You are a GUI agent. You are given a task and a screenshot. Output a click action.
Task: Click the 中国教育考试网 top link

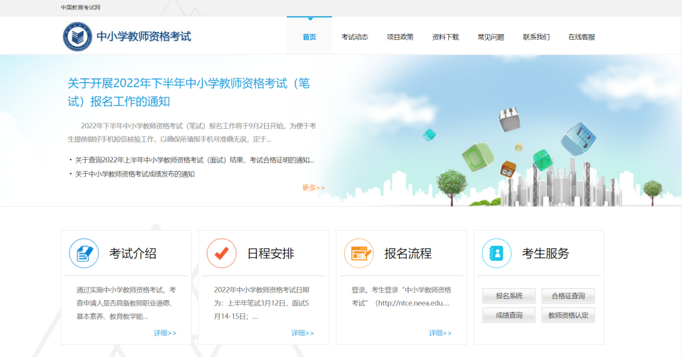[x=80, y=8]
